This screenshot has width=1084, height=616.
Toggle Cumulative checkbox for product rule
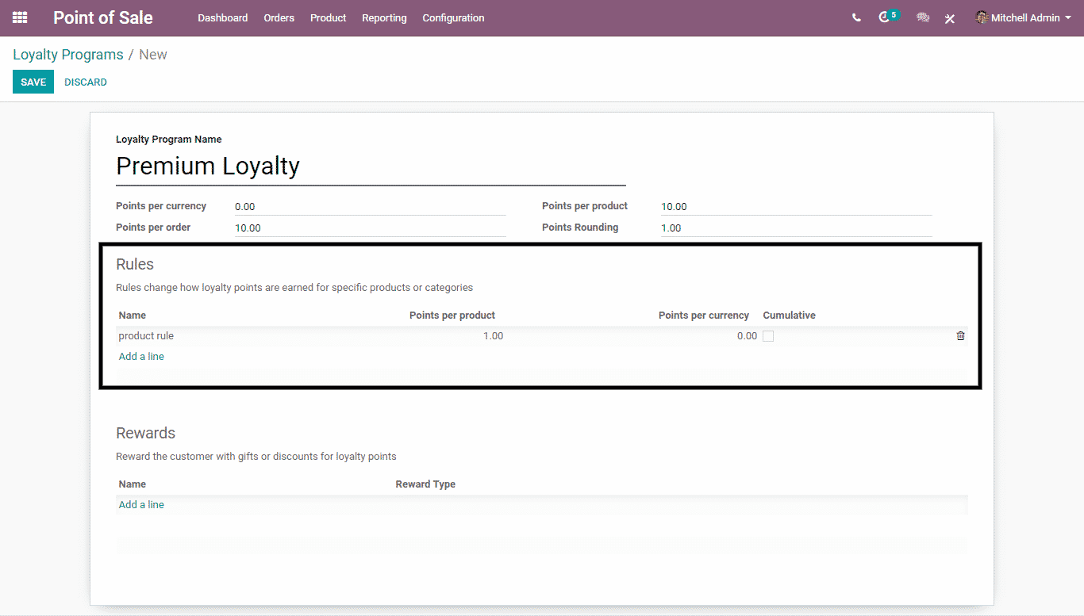[768, 336]
